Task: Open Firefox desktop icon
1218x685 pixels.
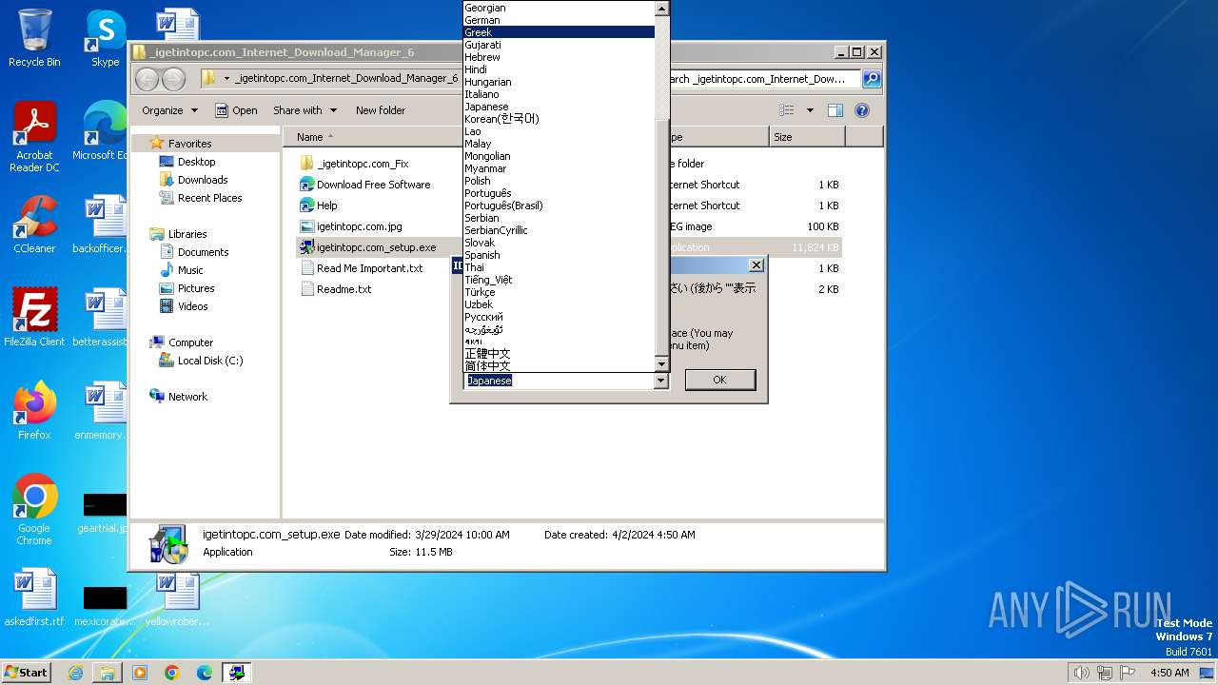Action: (x=34, y=410)
